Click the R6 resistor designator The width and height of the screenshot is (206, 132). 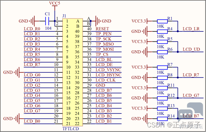pos(170,49)
